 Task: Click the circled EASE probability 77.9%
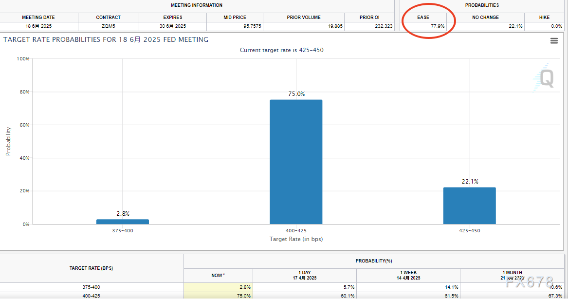437,26
